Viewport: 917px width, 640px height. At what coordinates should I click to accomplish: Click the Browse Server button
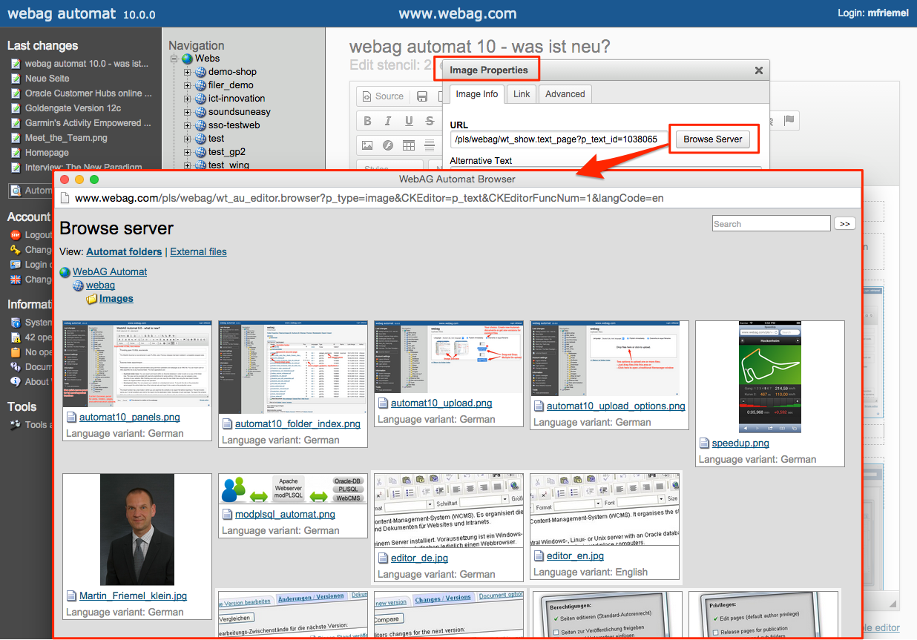[713, 139]
